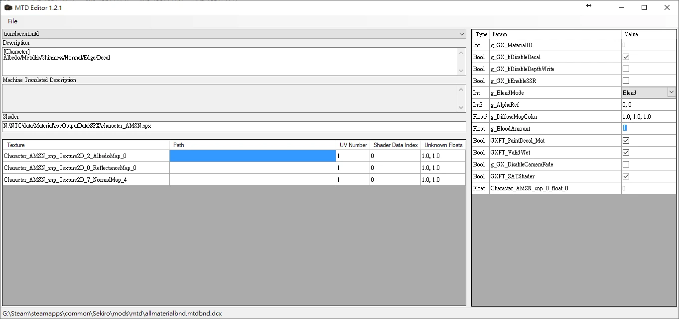The width and height of the screenshot is (679, 319).
Task: Click the g_GX_MaterialID value cell
Action: [x=649, y=45]
